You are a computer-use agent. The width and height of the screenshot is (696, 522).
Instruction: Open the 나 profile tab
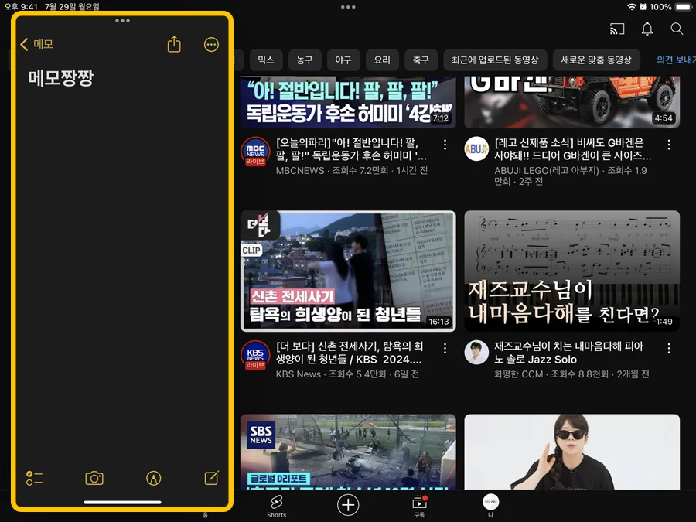pos(490,505)
